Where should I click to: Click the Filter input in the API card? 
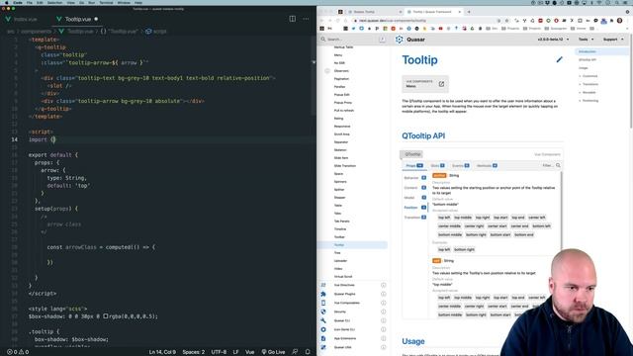coord(548,165)
